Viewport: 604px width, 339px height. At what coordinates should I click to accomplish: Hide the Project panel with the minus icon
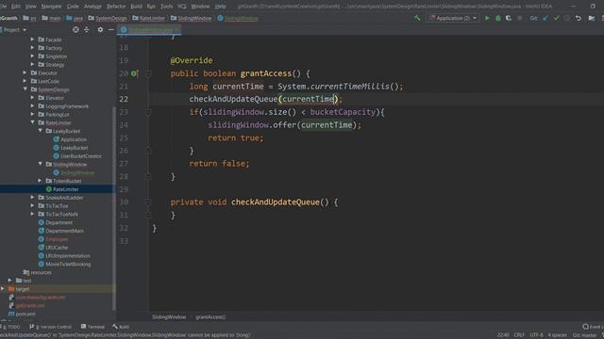pos(111,29)
